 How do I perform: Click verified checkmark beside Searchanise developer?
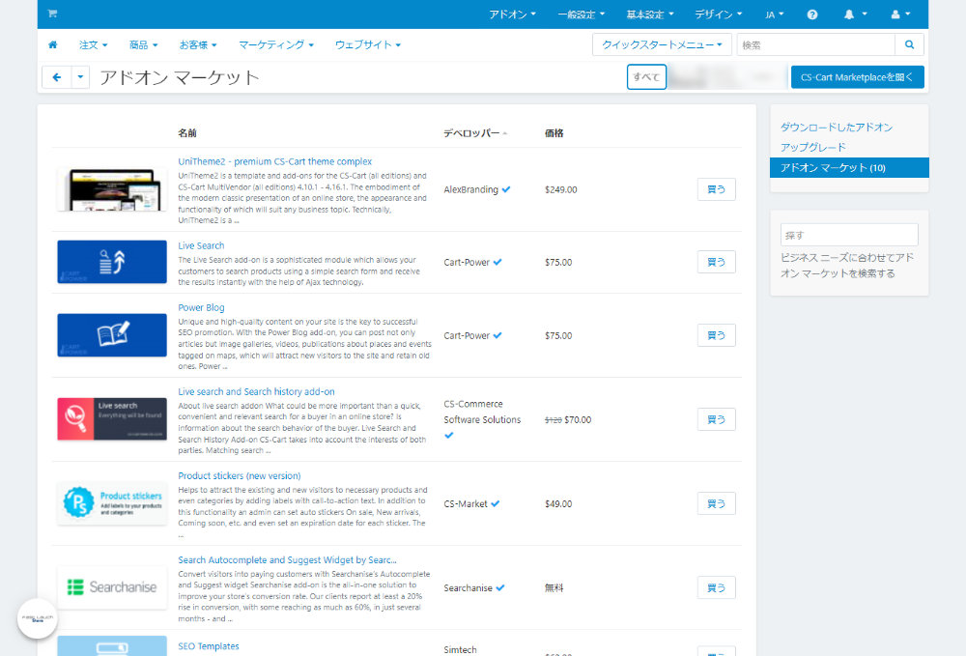tap(500, 587)
